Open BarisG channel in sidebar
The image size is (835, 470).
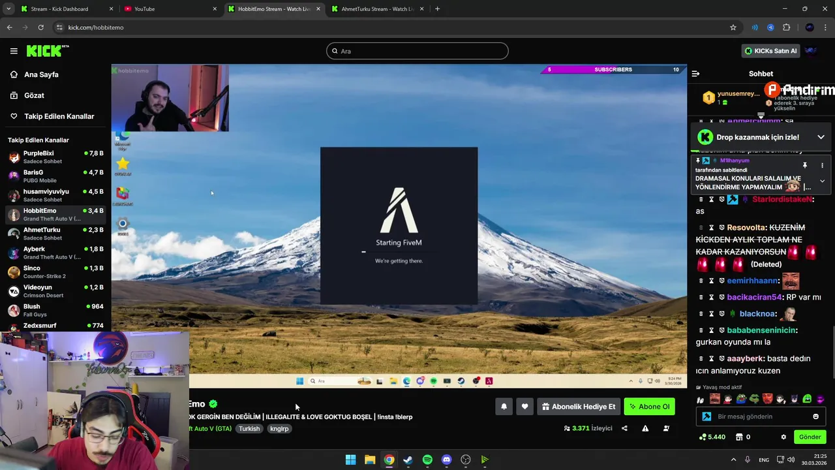(x=55, y=176)
